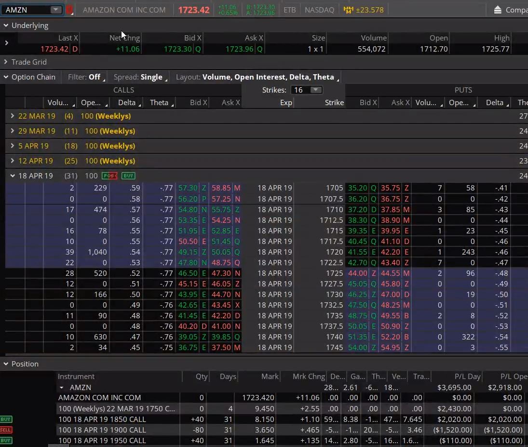This screenshot has width=528, height=447.
Task: Click put ask 54.95 at 1745 strike
Action: (x=390, y=347)
